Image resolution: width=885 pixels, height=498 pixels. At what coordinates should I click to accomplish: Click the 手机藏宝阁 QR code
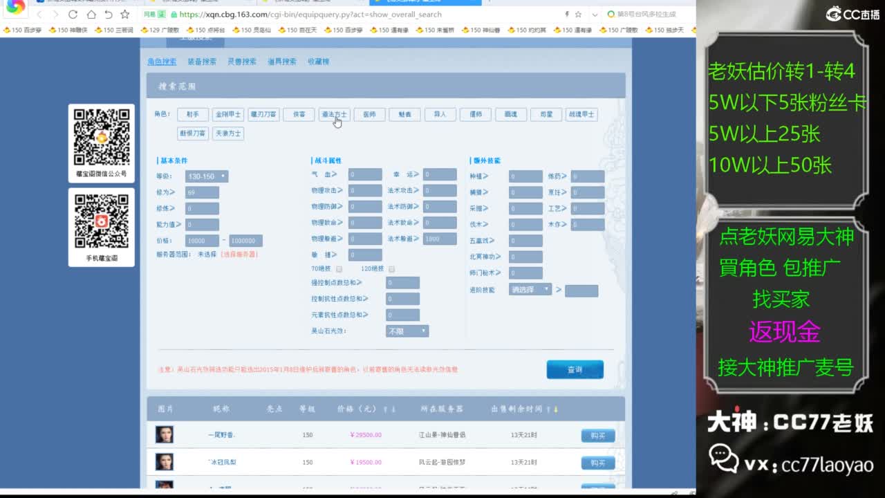click(102, 221)
